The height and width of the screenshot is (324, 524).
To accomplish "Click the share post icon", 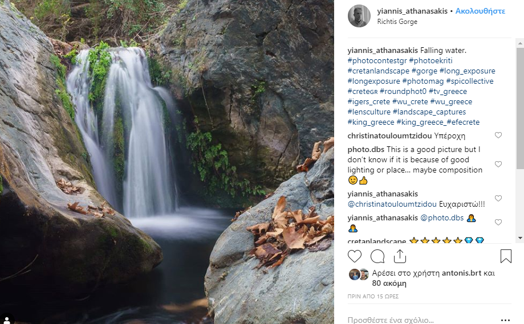I will click(400, 256).
